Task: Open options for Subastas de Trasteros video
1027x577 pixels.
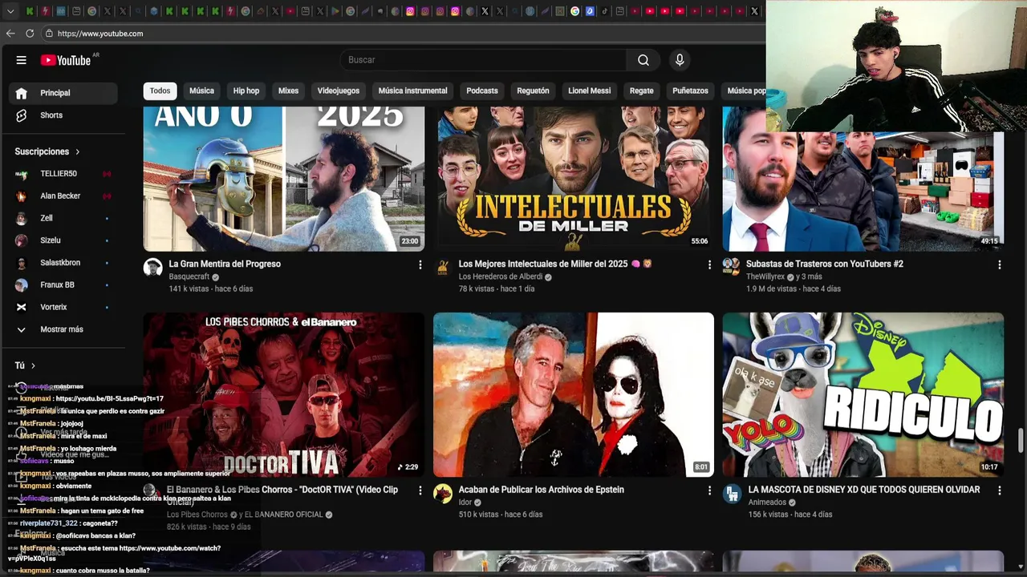Action: coord(999,264)
